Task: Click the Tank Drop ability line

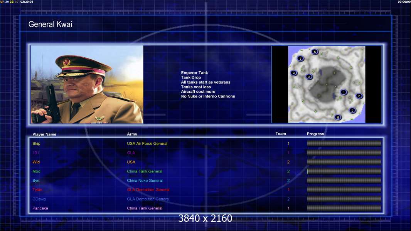Action: 191,77
